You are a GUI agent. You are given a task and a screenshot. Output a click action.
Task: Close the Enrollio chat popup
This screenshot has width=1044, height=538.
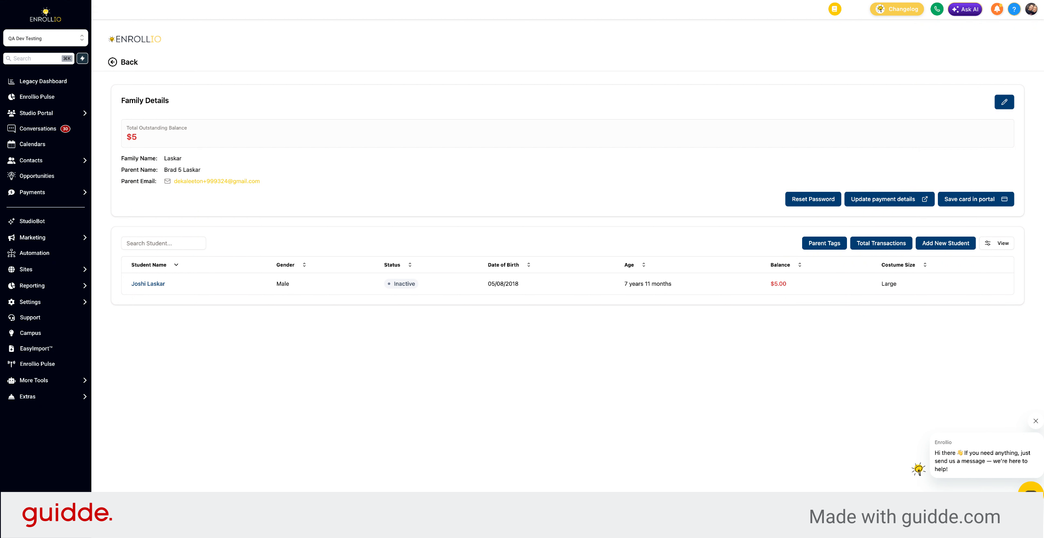[1036, 421]
